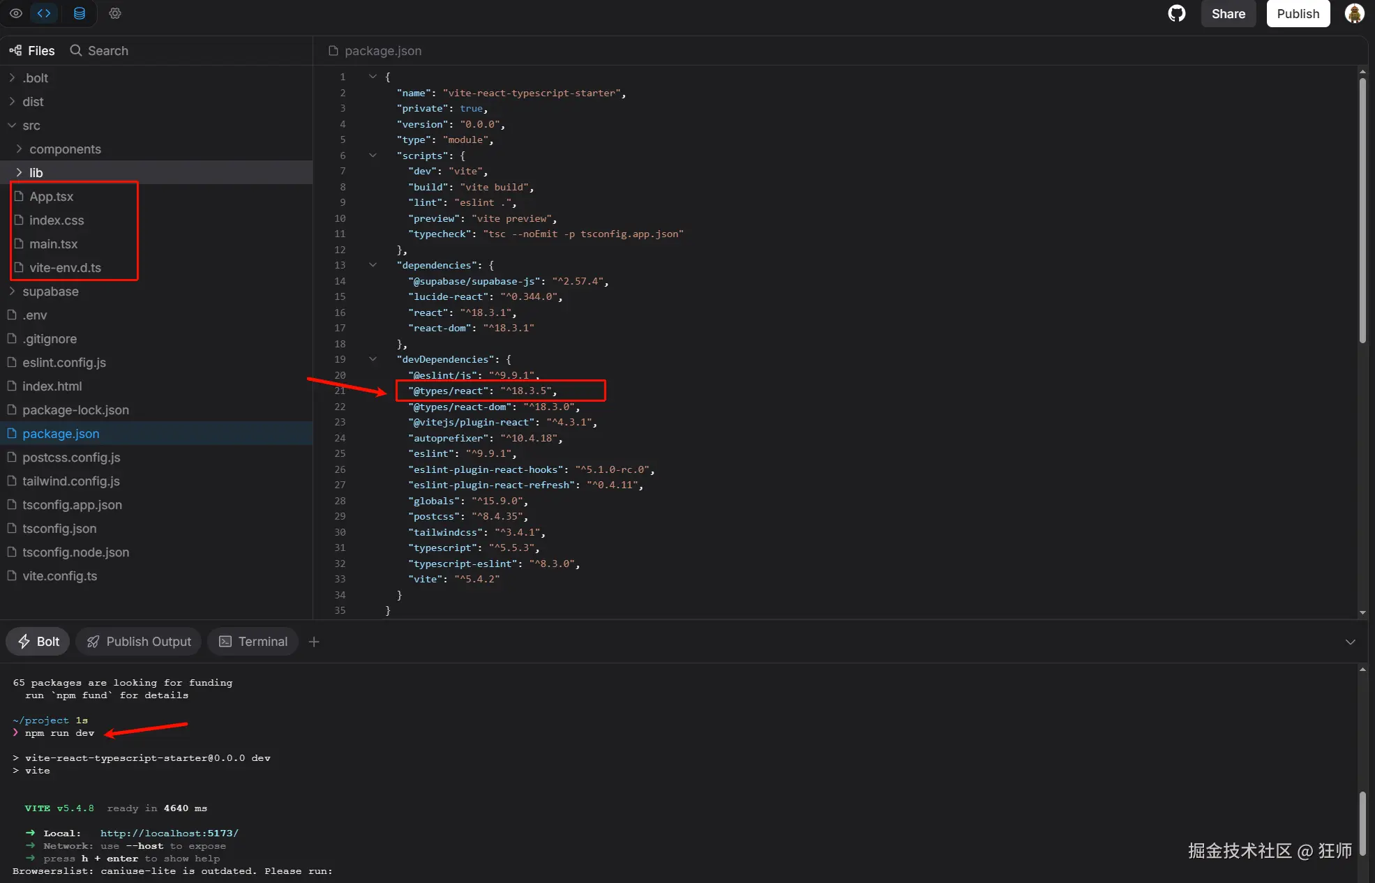Click the GitHub icon
1375x883 pixels.
(1176, 13)
